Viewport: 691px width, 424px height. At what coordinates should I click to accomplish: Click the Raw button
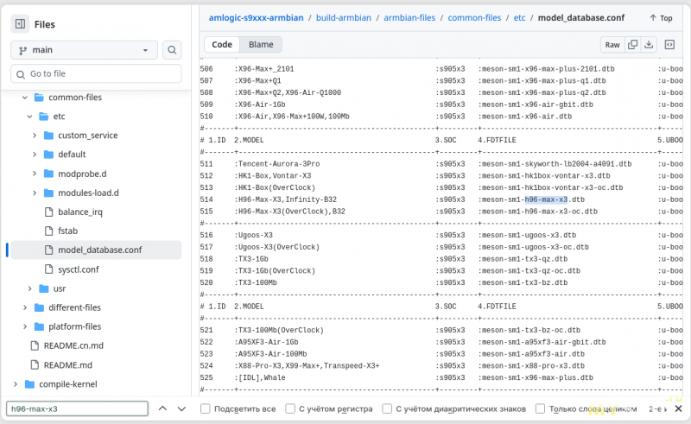click(x=612, y=44)
